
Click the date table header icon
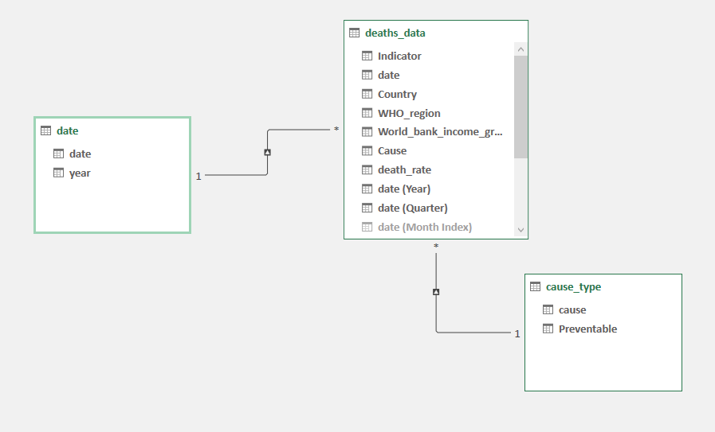click(x=45, y=130)
